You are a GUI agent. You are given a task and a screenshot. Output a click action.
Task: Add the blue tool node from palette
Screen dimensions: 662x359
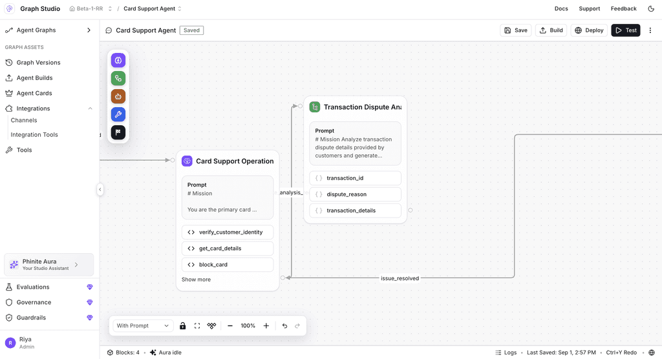(x=118, y=114)
